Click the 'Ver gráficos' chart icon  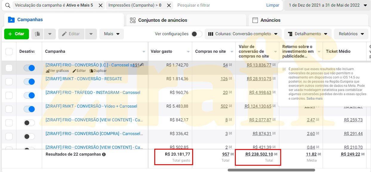tap(47, 71)
